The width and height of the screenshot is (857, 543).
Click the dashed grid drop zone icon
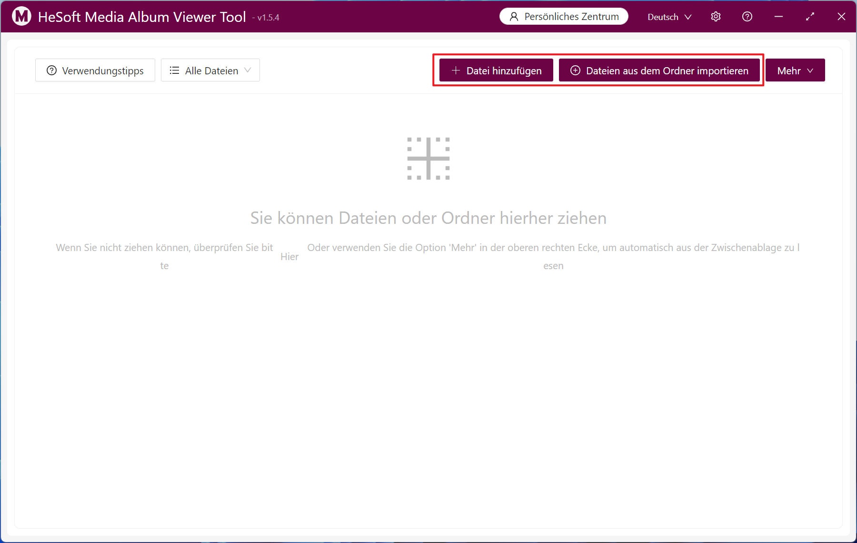point(428,159)
